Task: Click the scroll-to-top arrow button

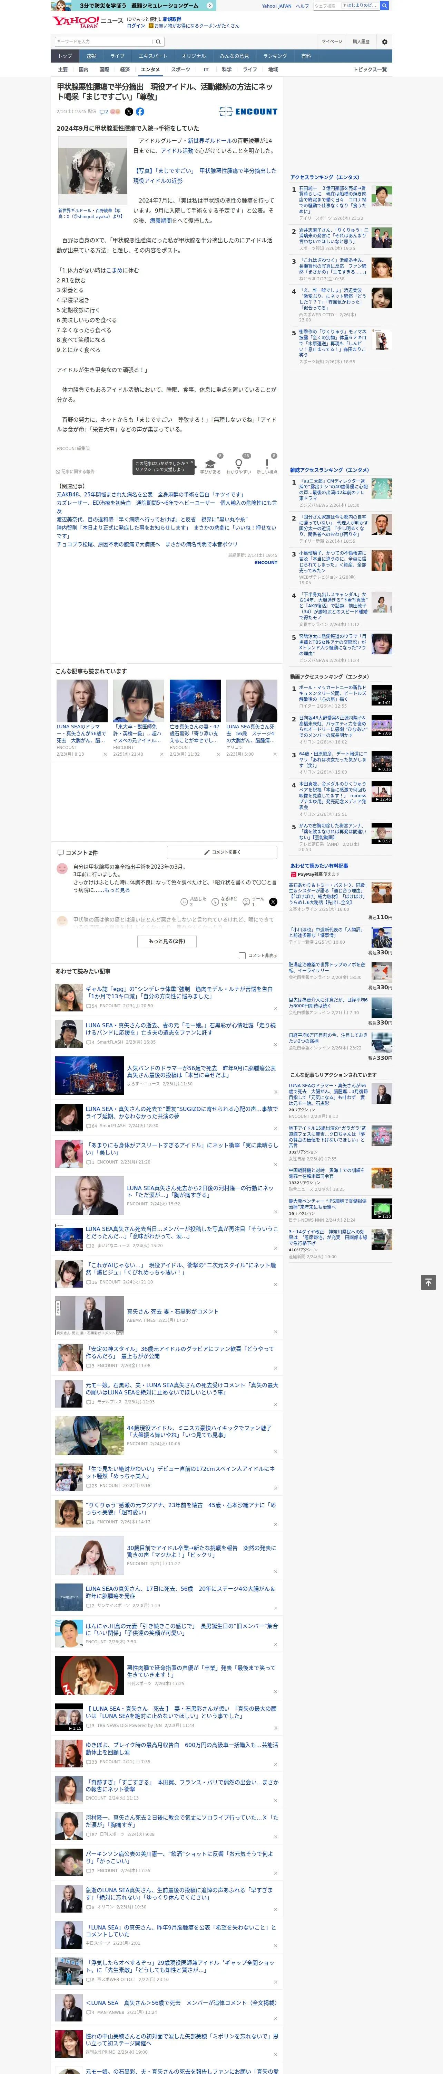Action: click(429, 1282)
